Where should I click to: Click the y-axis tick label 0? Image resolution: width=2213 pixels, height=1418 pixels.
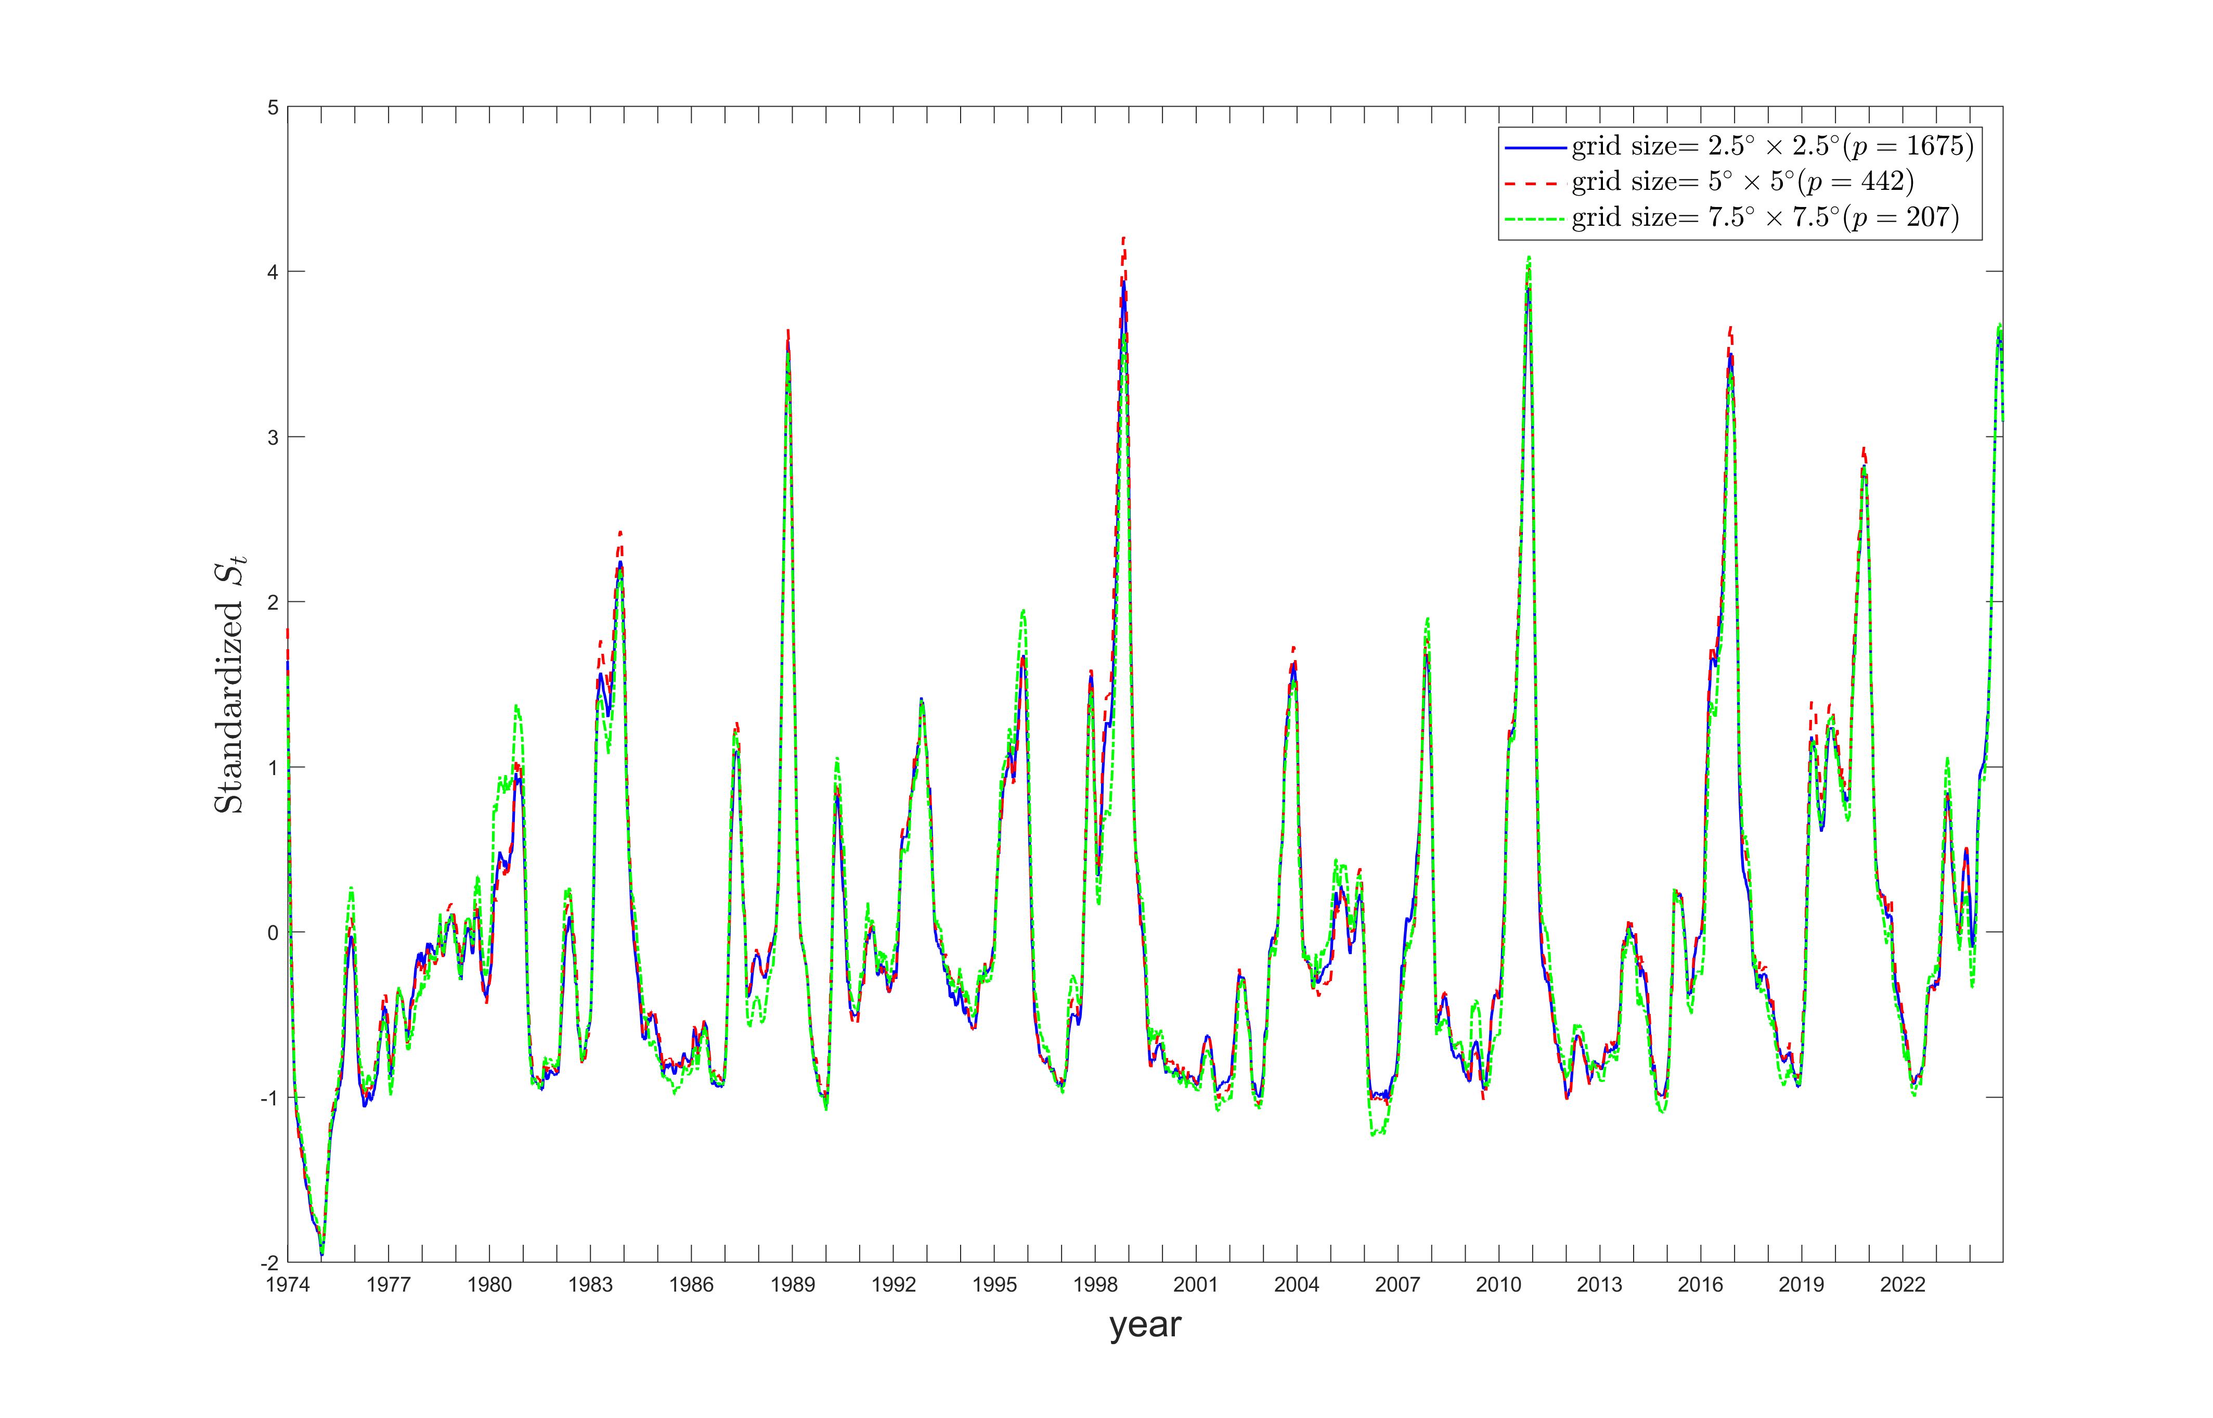[x=273, y=932]
